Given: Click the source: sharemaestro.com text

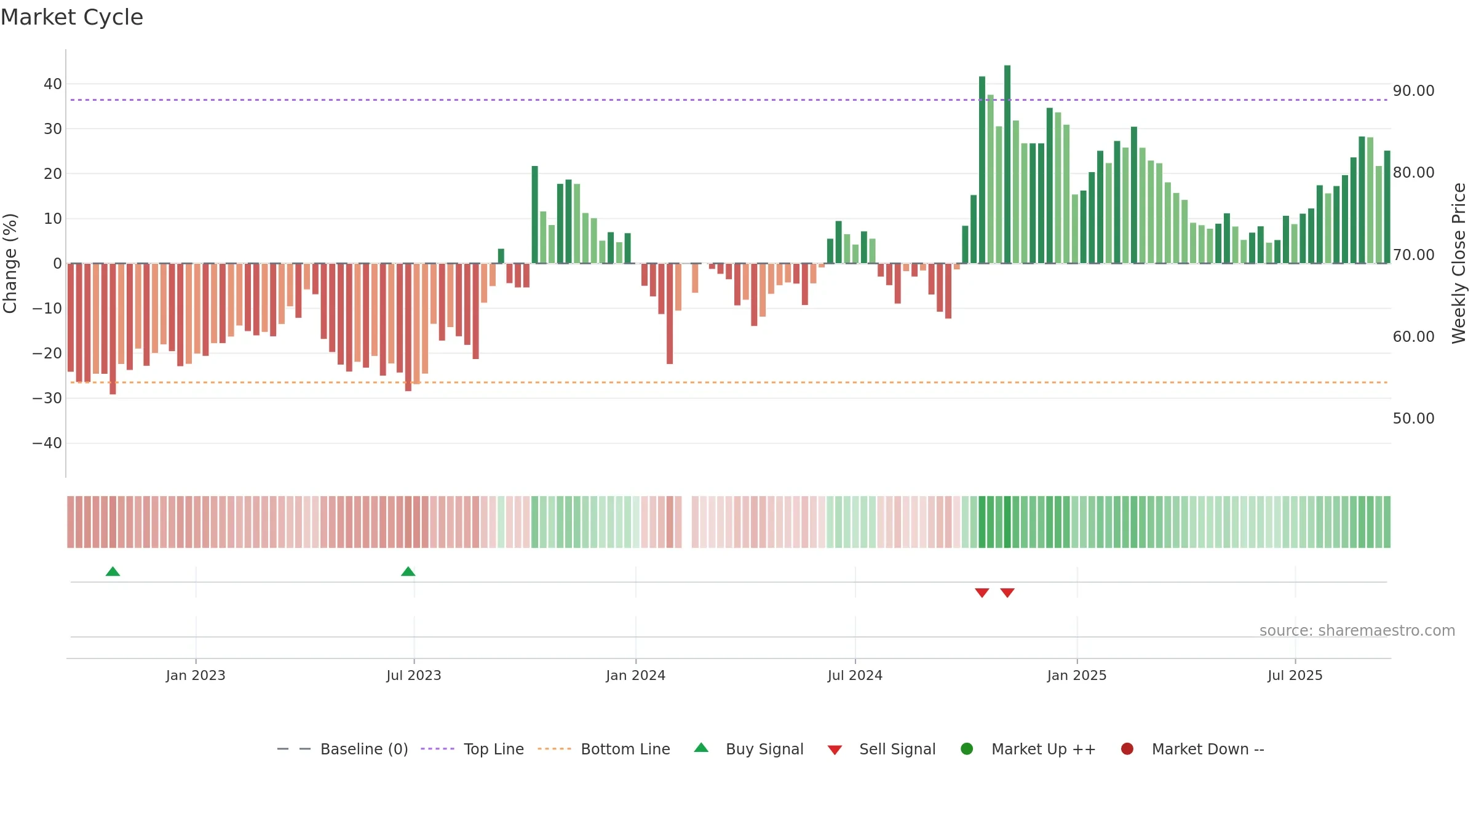Looking at the screenshot, I should click(1357, 631).
